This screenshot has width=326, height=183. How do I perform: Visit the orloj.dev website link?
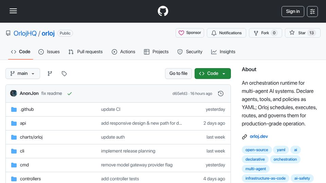coord(259,137)
